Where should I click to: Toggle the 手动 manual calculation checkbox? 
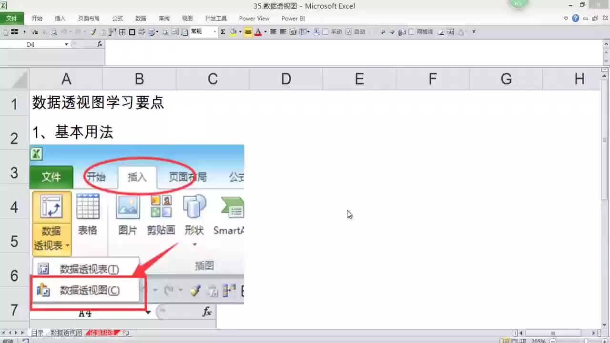tap(325, 32)
